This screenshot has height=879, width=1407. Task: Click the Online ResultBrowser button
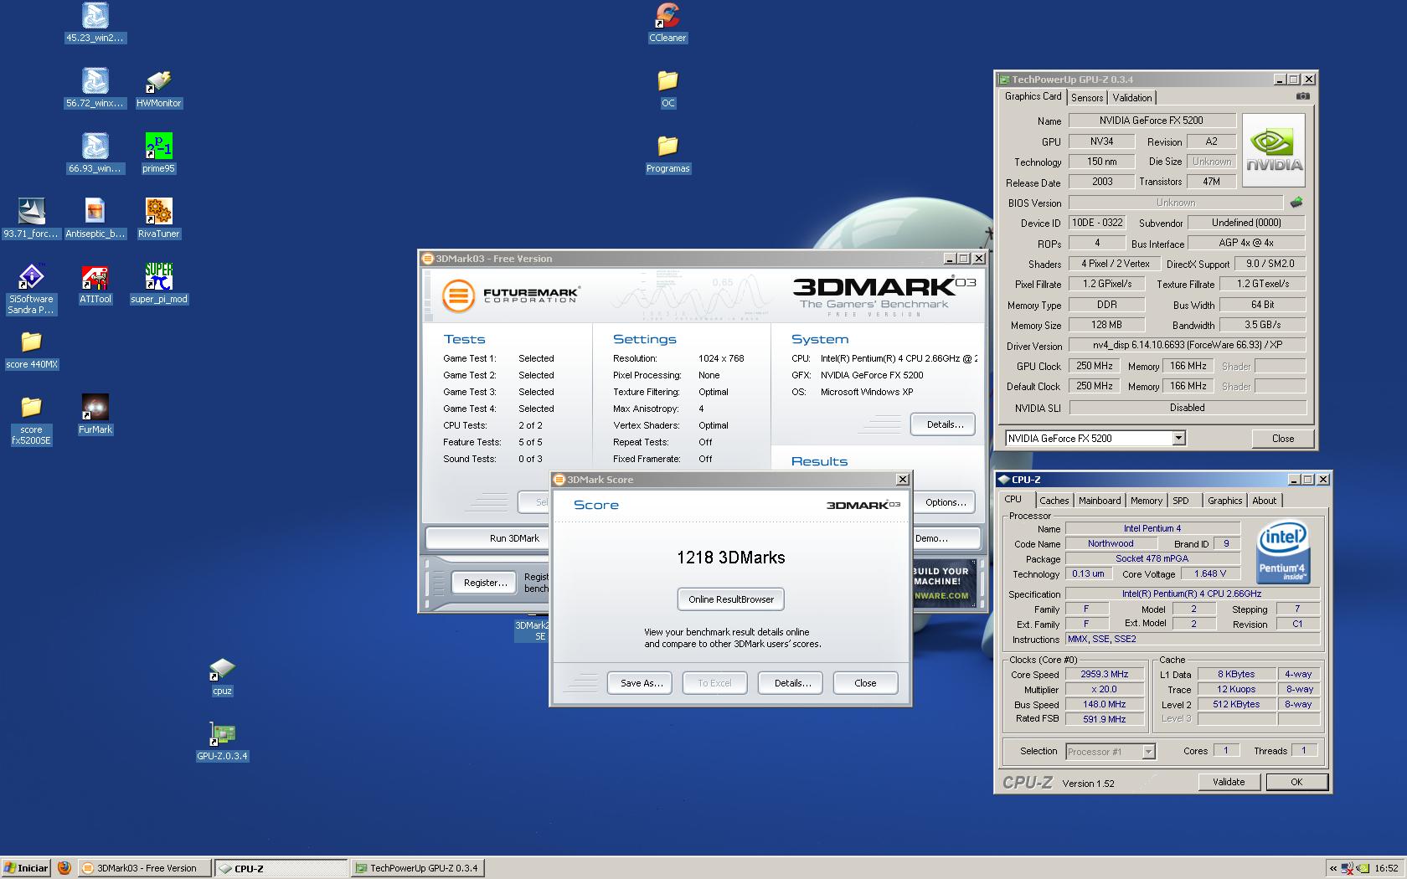[731, 599]
